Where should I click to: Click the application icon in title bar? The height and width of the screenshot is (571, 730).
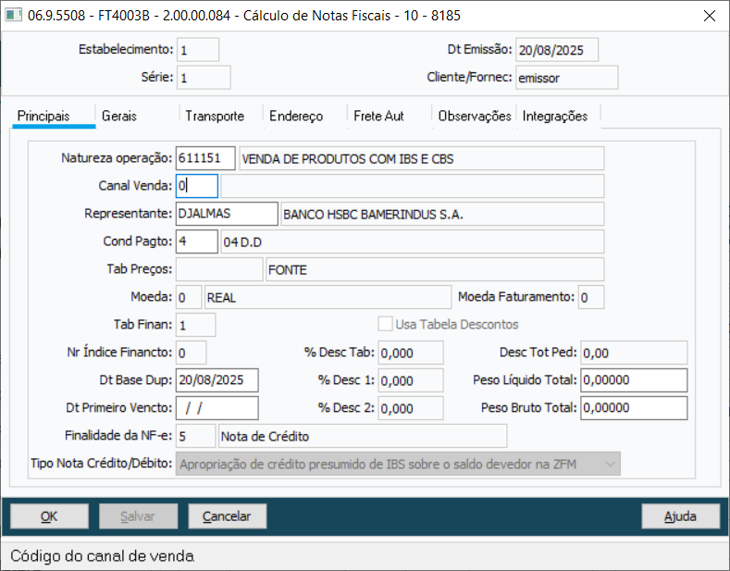[x=13, y=15]
